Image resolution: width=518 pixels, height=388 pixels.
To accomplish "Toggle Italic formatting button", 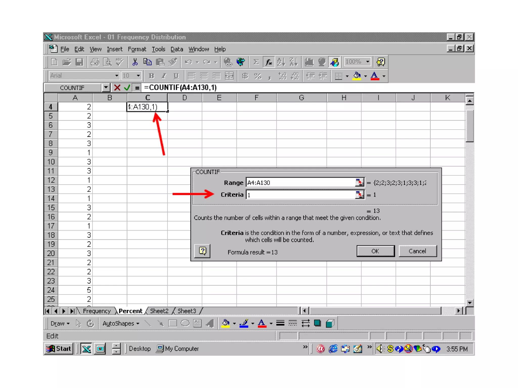I will click(164, 76).
